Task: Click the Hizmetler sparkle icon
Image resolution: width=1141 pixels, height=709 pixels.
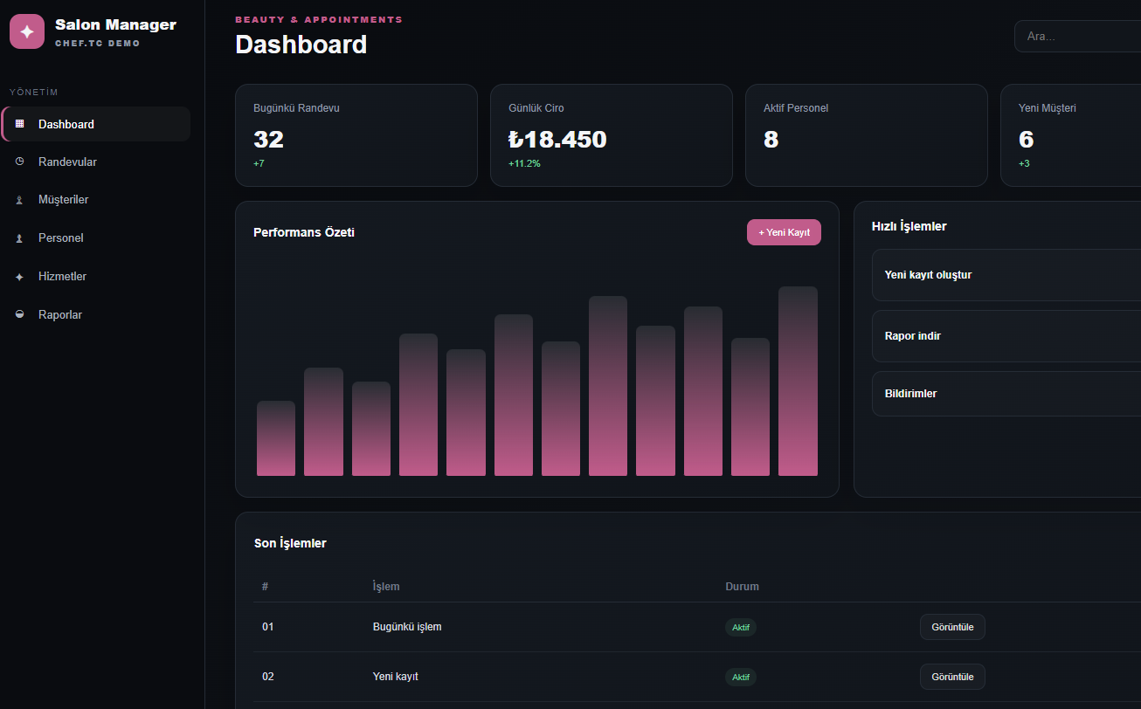Action: click(x=19, y=277)
